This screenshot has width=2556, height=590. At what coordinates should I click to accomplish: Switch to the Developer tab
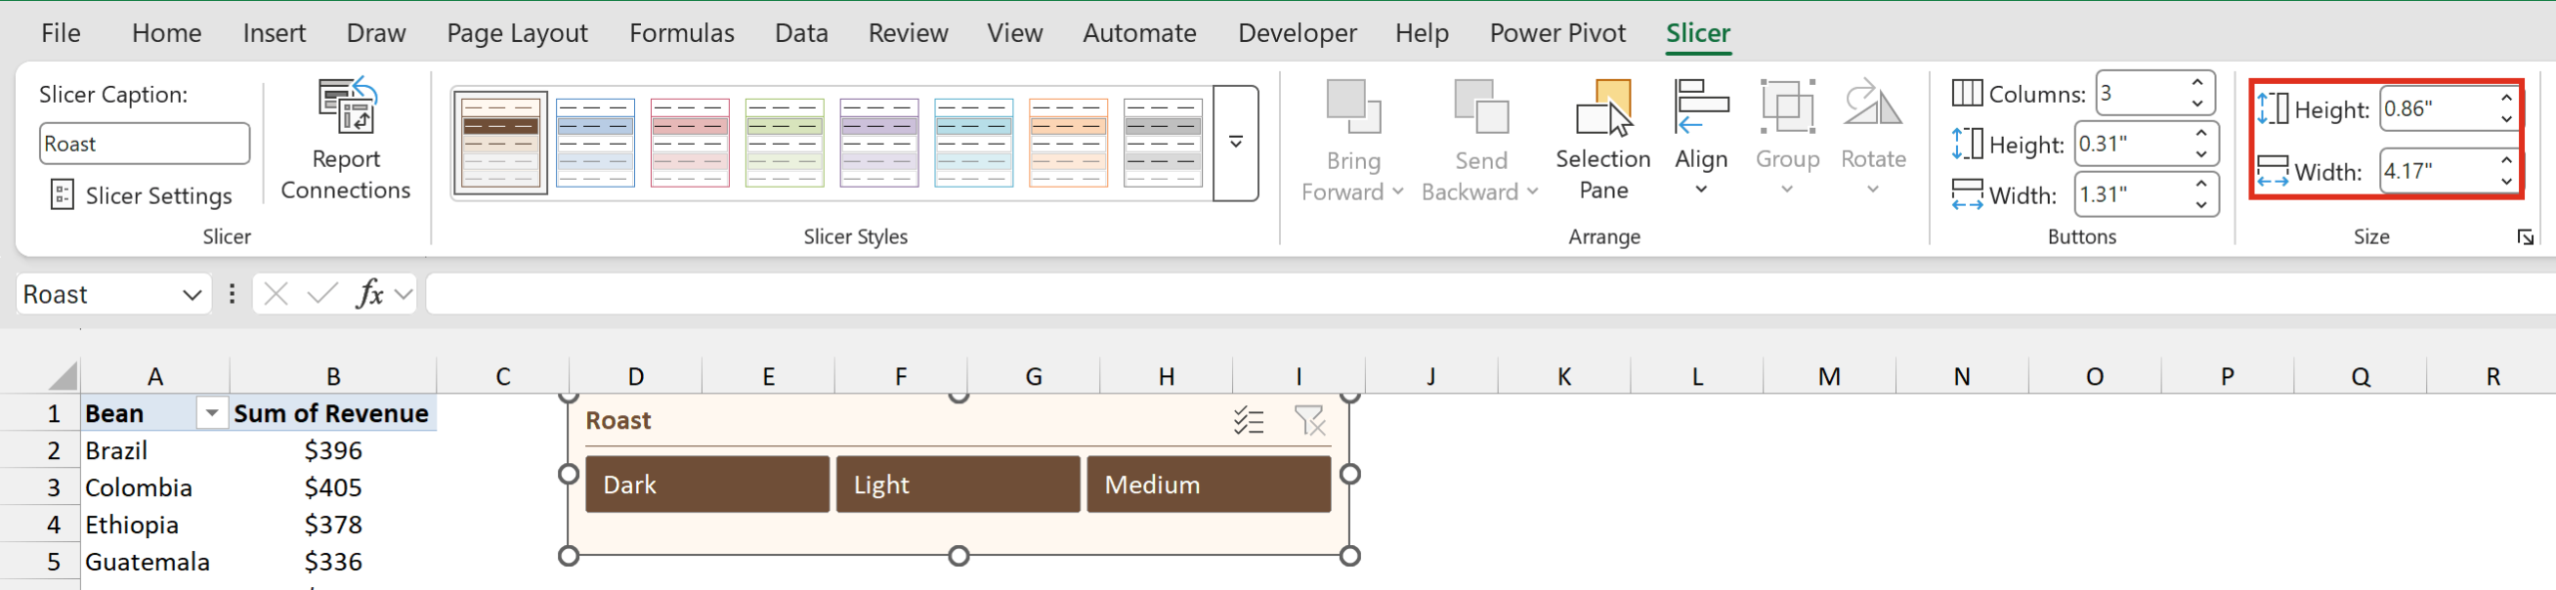coord(1297,33)
